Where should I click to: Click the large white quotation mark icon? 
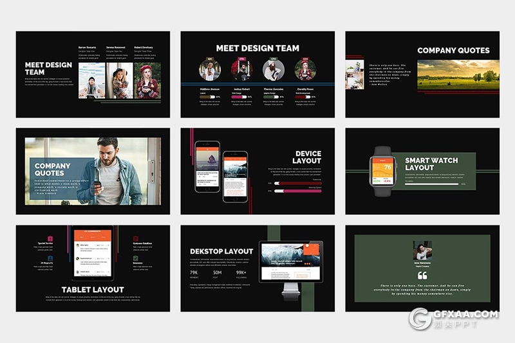click(x=422, y=275)
